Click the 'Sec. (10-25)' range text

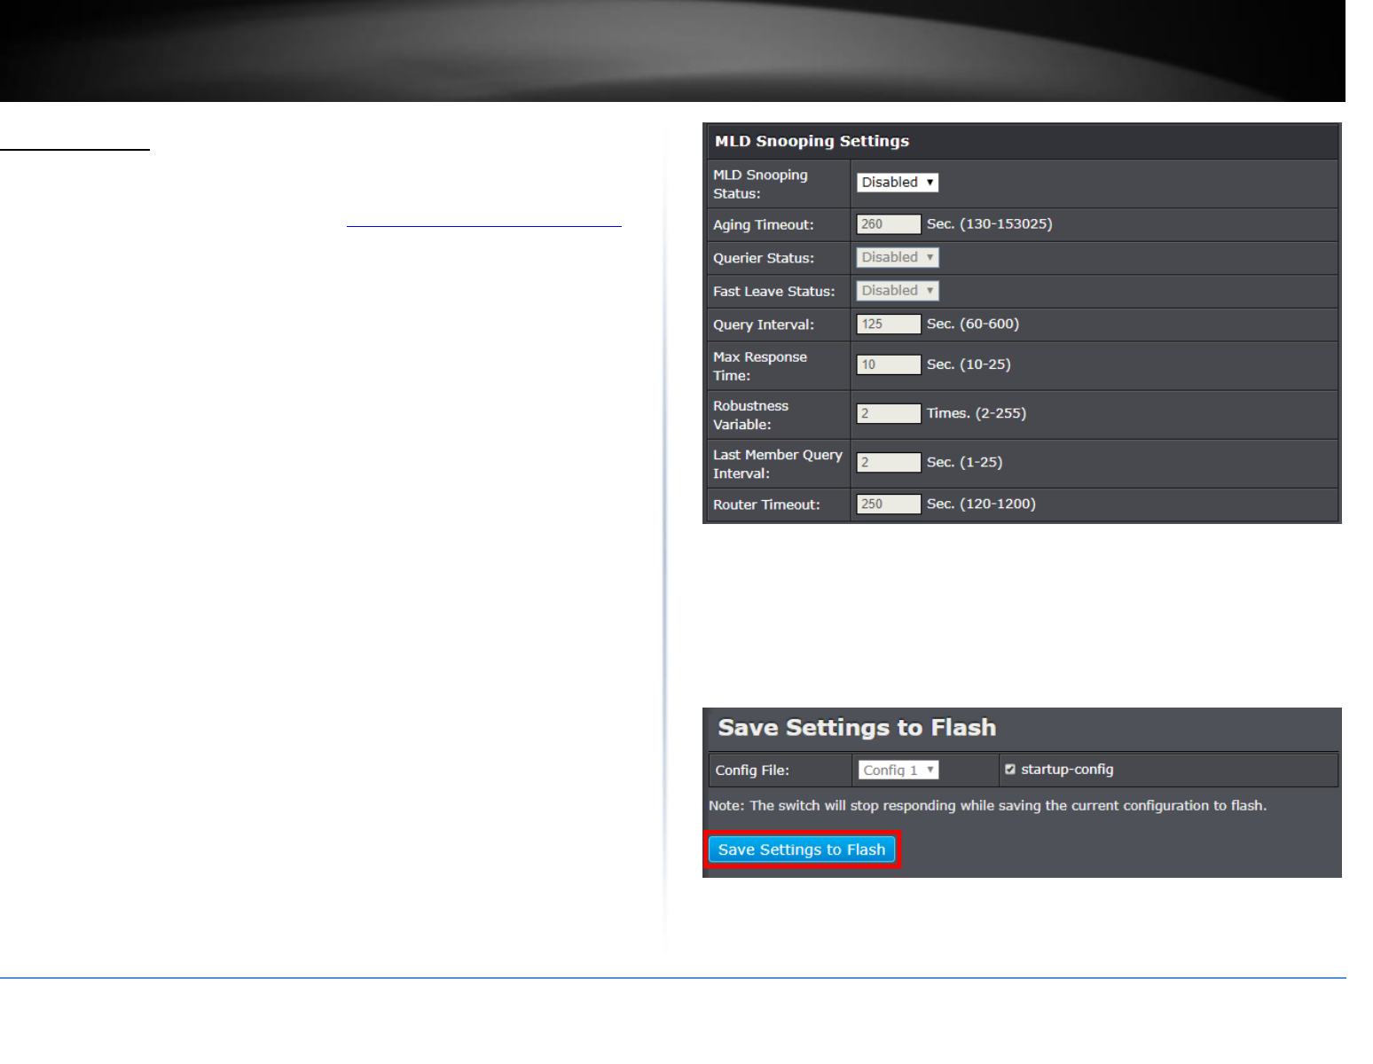tap(969, 364)
